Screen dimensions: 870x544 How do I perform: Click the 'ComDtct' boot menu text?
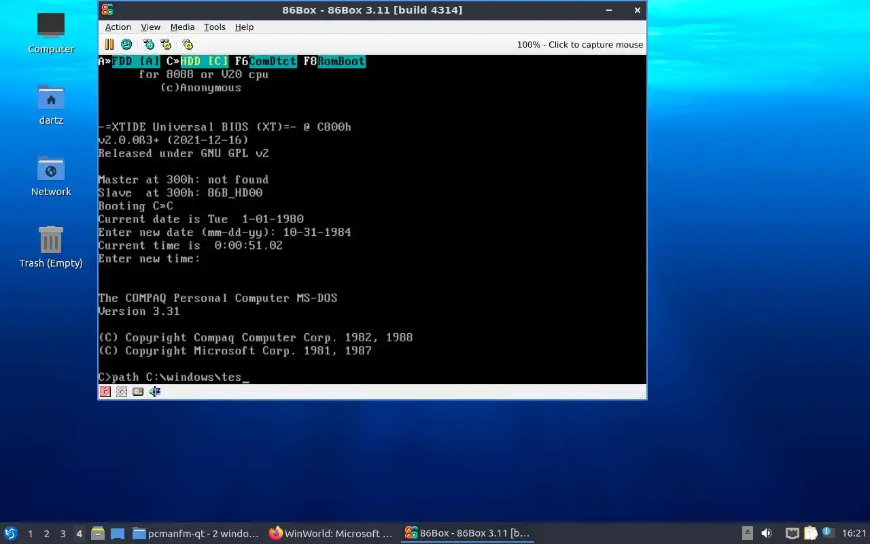pyautogui.click(x=273, y=61)
